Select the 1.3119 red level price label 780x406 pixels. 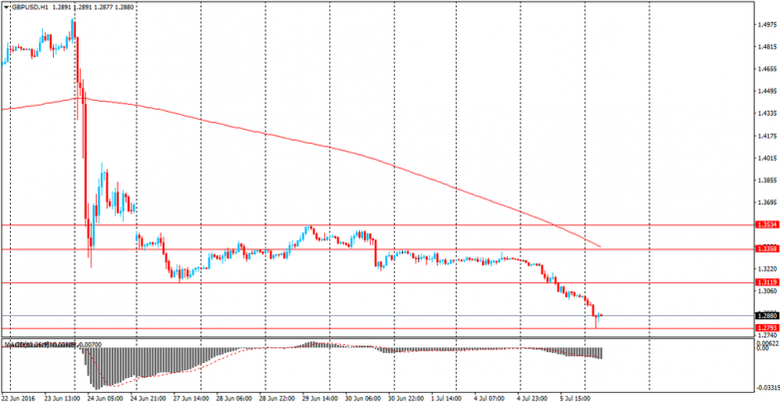766,282
